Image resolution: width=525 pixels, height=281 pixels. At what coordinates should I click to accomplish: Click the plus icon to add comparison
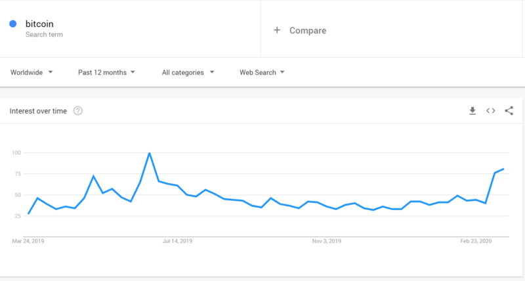click(277, 30)
